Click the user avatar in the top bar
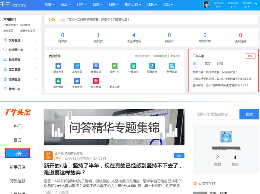Screen dimensions: 260x194 (206, 5)
